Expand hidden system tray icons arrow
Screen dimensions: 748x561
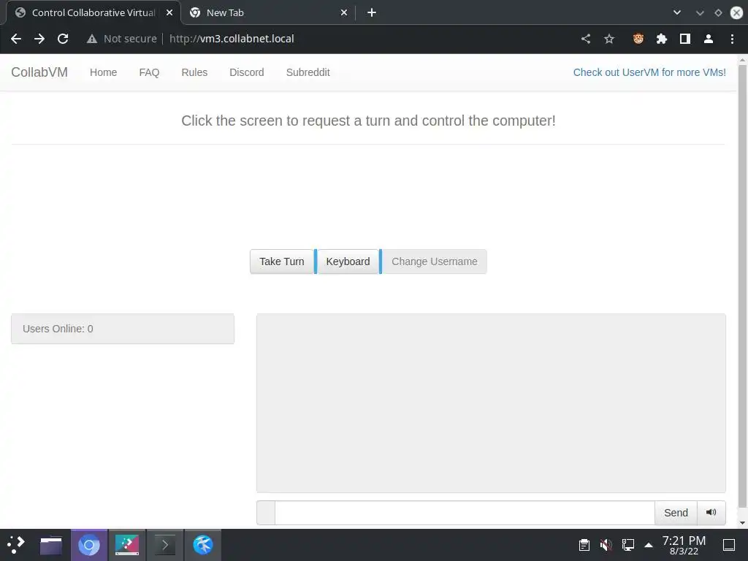click(649, 545)
